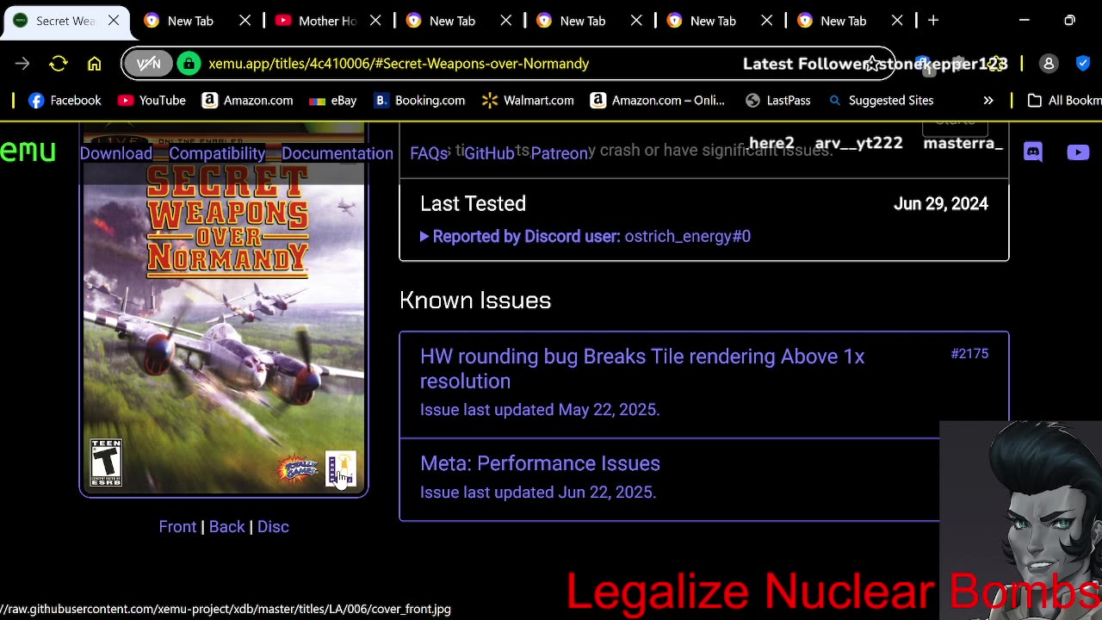This screenshot has width=1102, height=620.
Task: Open a new tab with plus button
Action: [x=933, y=21]
